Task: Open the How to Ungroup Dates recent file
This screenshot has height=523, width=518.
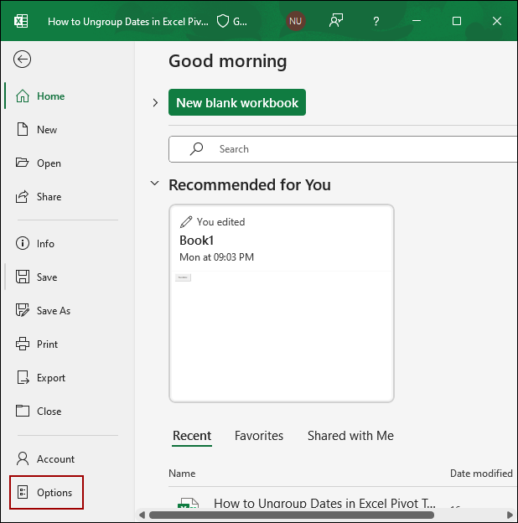Action: pyautogui.click(x=324, y=503)
